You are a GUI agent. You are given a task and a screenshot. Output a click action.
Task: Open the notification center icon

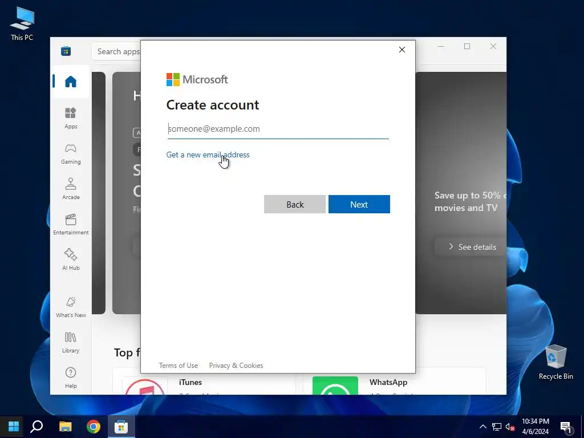pos(566,427)
